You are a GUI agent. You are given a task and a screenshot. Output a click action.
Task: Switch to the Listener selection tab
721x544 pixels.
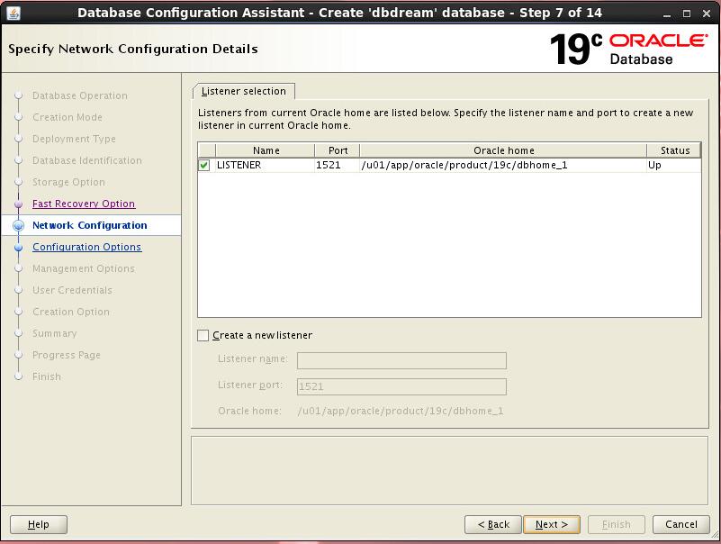coord(243,91)
